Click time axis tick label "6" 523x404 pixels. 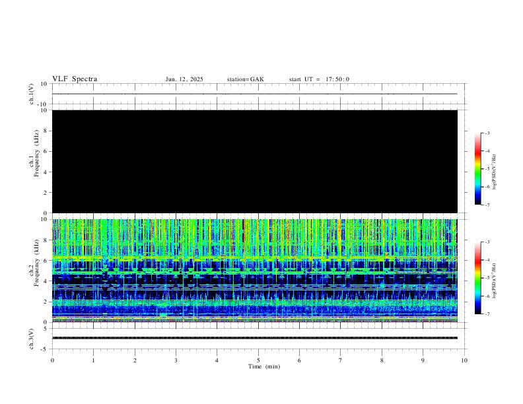[x=299, y=360]
